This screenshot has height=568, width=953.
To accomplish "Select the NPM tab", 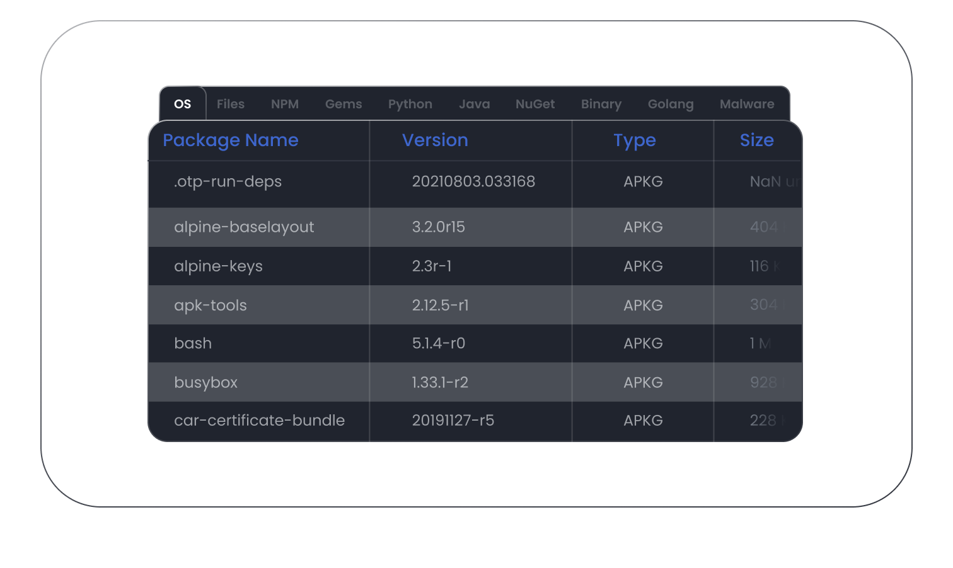I will 285,104.
